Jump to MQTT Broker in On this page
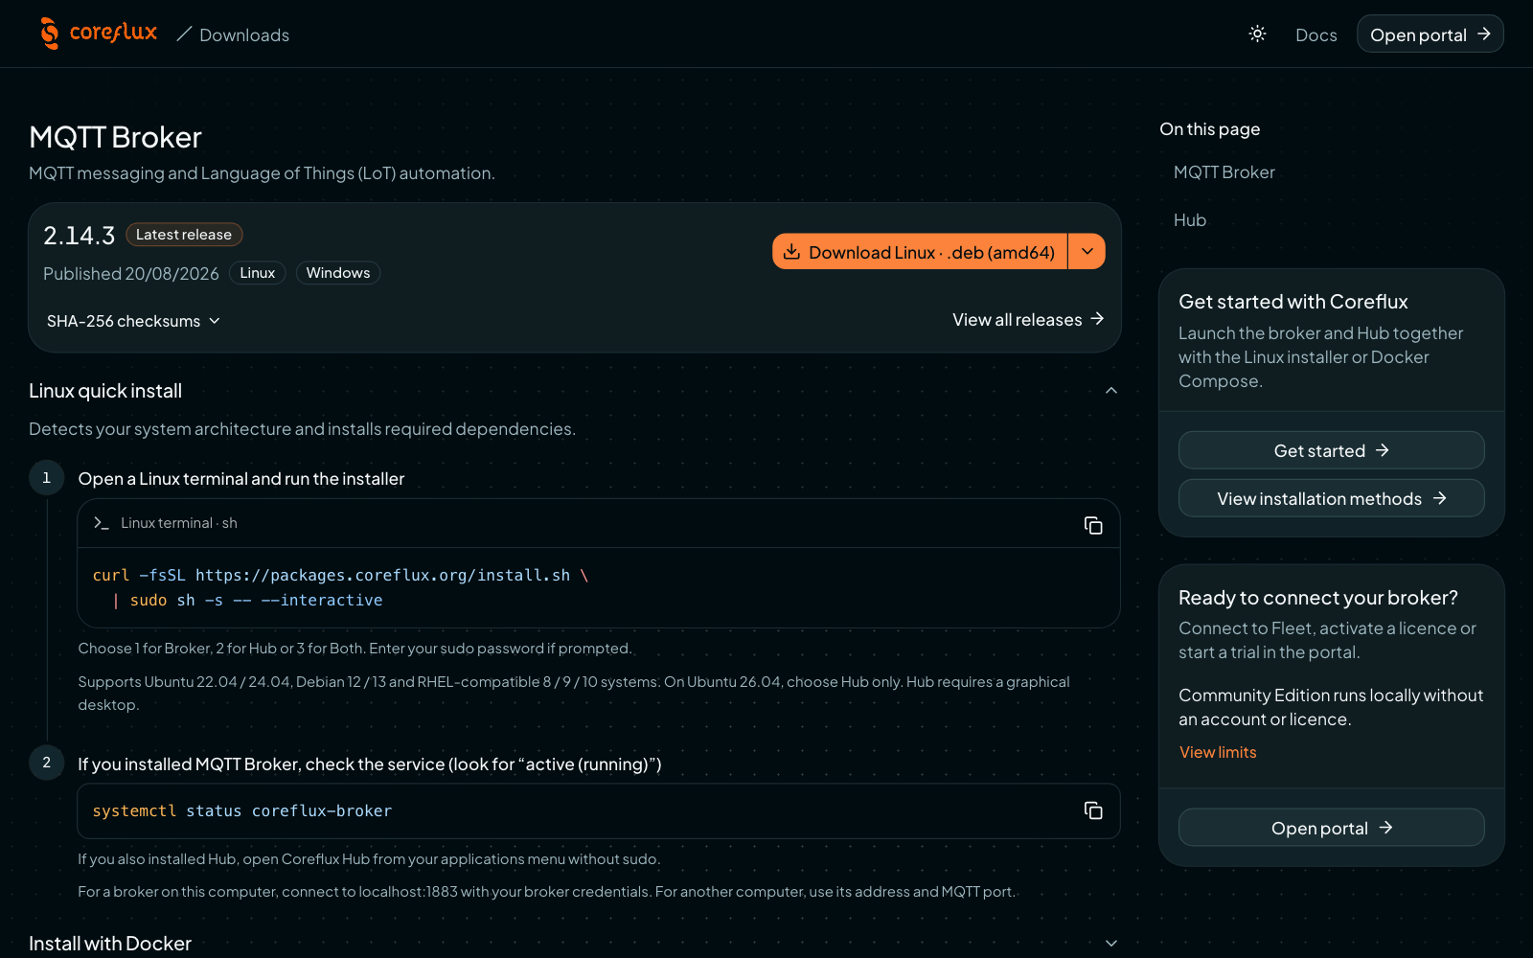Image resolution: width=1533 pixels, height=958 pixels. coord(1224,172)
